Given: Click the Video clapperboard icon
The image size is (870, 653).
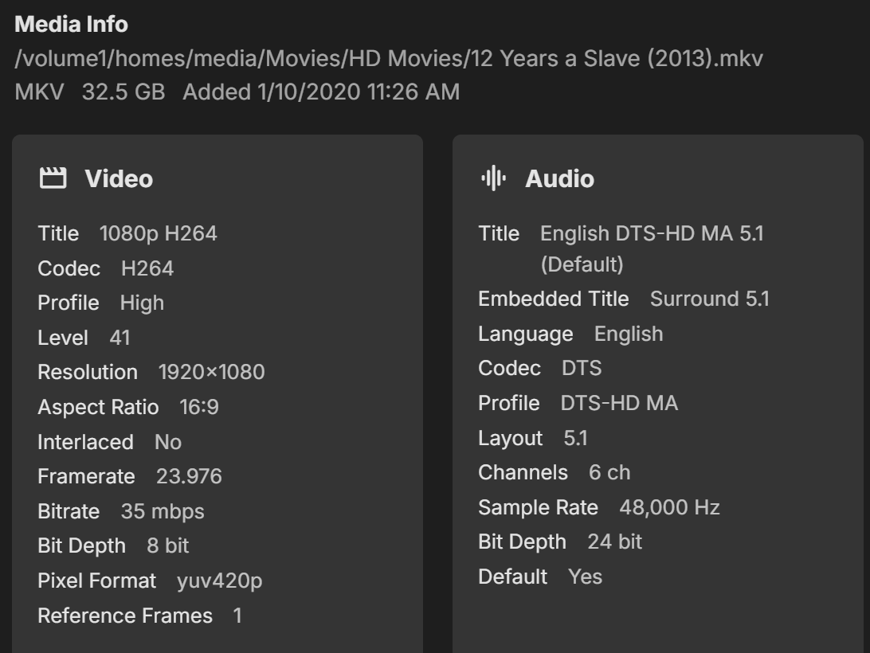Looking at the screenshot, I should tap(53, 178).
